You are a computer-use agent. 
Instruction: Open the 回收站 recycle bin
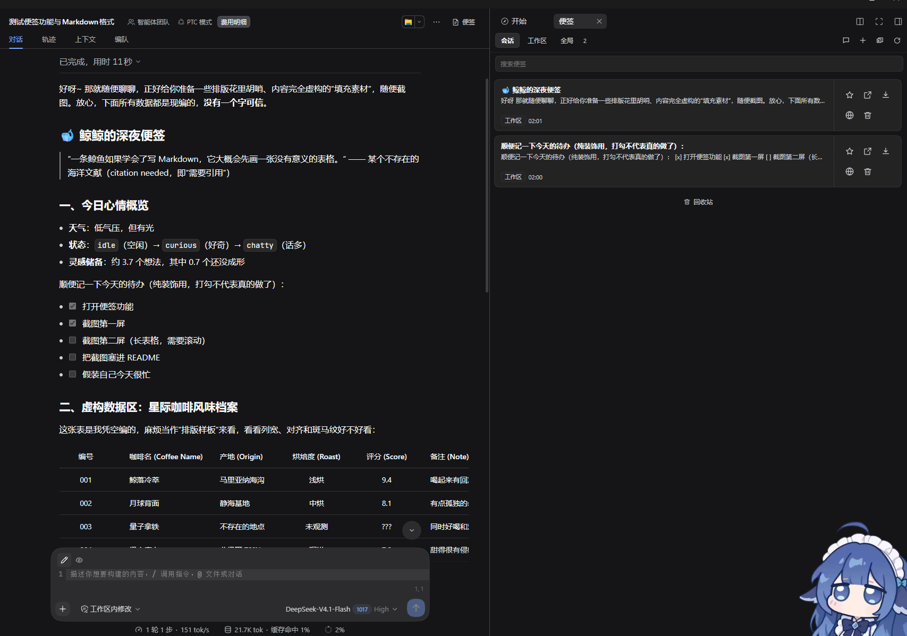(699, 202)
